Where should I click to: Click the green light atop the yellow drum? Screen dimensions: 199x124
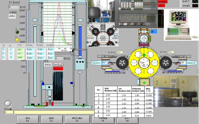click(x=144, y=55)
